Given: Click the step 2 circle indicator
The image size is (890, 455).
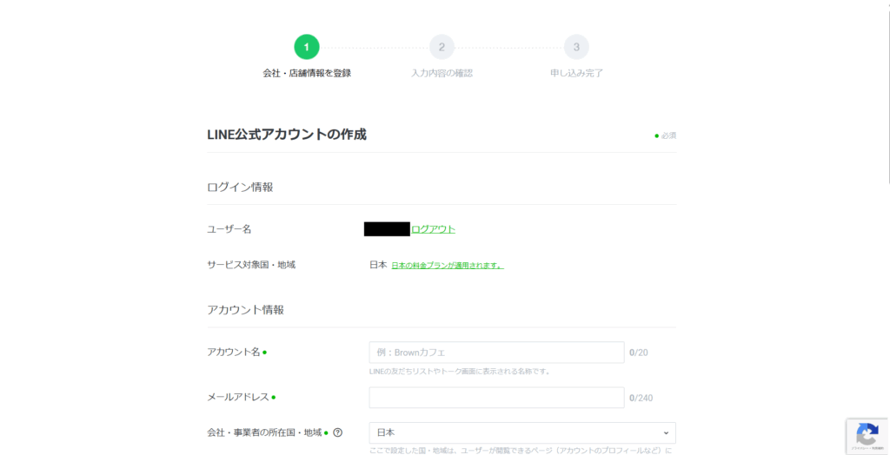Looking at the screenshot, I should click(442, 47).
